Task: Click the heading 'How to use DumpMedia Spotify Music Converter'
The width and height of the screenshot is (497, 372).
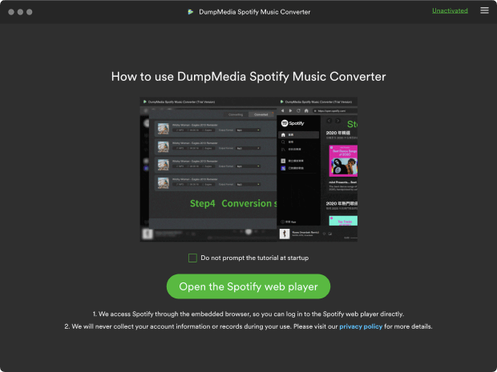Action: point(248,77)
